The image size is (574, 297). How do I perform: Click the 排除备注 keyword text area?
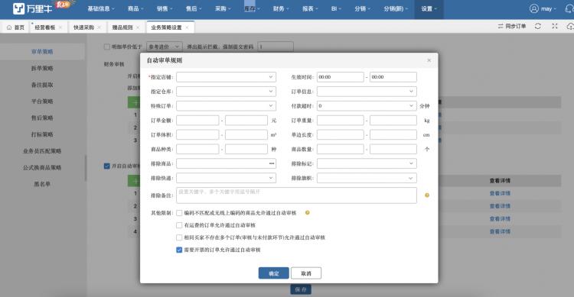tap(296, 195)
